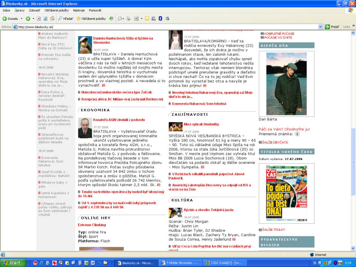
Task: Click the Hantuchová article thumbnail
Action: tap(85, 45)
